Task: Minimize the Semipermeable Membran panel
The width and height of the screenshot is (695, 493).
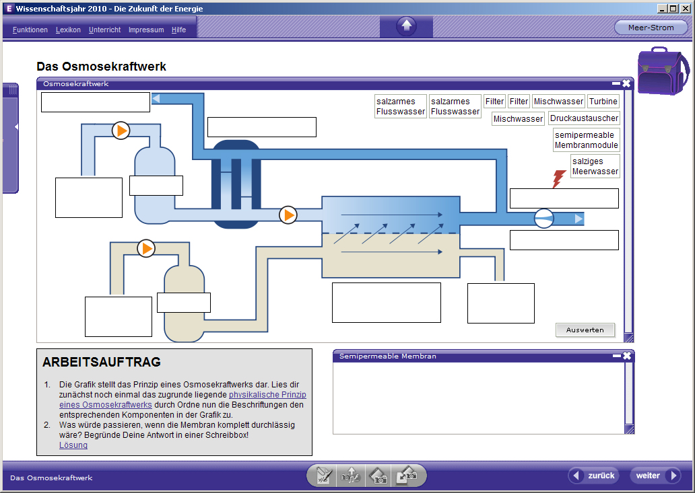Action: (617, 356)
